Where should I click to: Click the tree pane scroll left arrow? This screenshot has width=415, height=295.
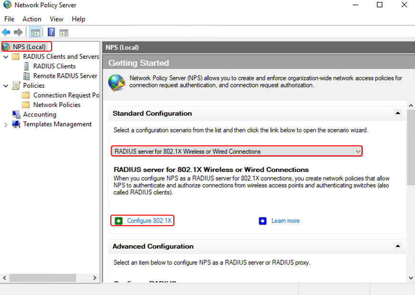point(4,278)
